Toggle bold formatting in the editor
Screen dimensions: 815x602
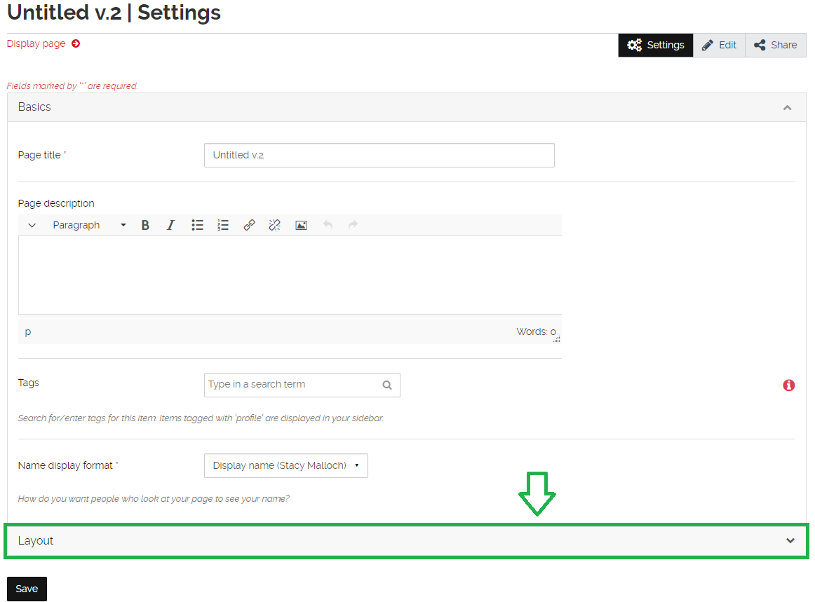click(x=144, y=225)
